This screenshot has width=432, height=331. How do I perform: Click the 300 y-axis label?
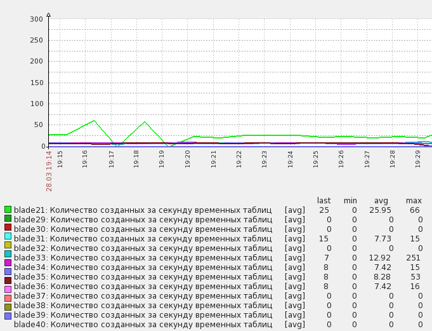tap(37, 19)
